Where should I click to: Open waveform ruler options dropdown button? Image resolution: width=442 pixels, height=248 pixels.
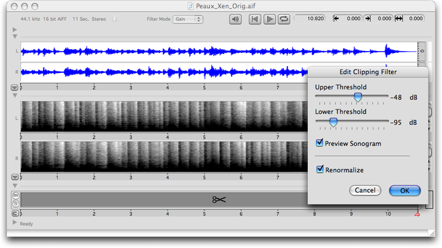[x=14, y=88]
